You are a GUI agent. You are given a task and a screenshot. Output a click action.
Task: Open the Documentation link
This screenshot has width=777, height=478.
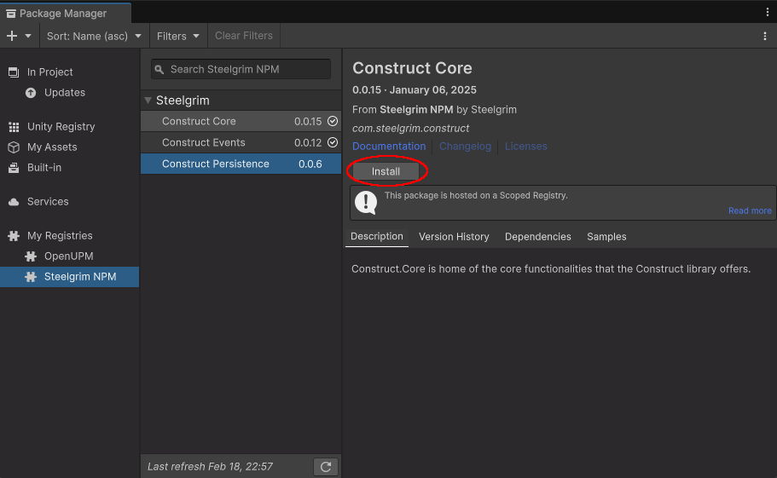click(389, 147)
